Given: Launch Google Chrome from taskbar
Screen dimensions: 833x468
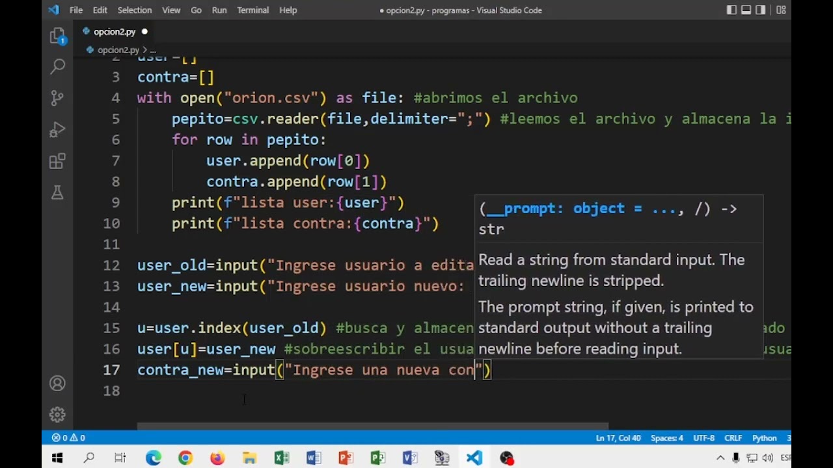Looking at the screenshot, I should 185,458.
